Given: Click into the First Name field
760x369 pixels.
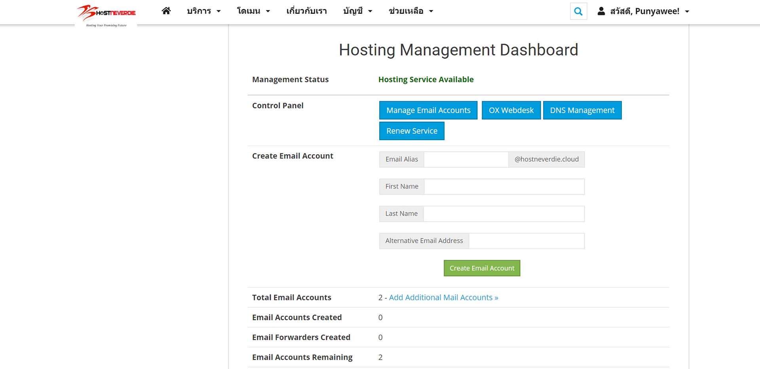Looking at the screenshot, I should [504, 187].
